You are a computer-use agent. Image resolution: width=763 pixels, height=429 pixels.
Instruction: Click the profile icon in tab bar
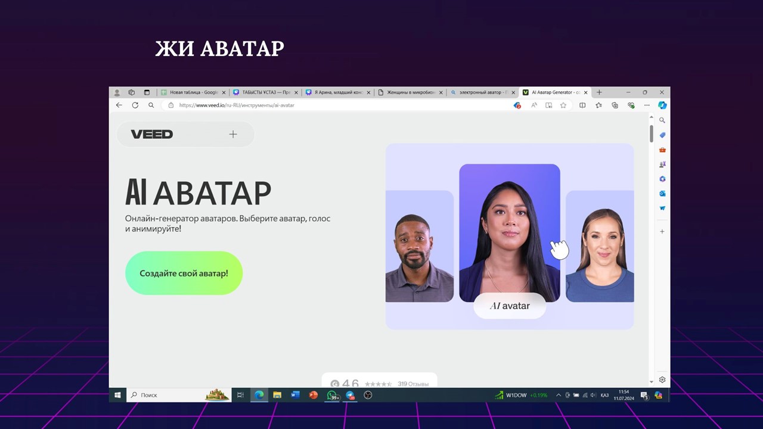[x=117, y=92]
